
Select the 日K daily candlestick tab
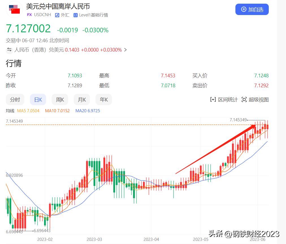38,99
